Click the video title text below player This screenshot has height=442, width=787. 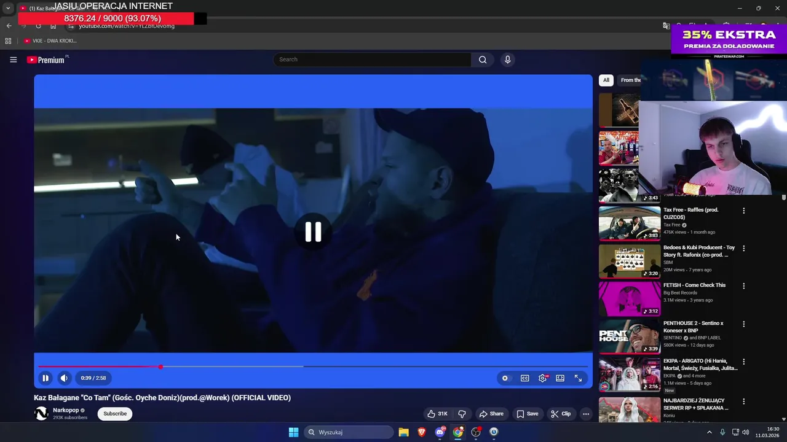(162, 398)
